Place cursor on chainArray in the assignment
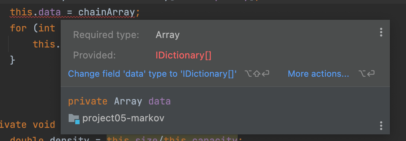The width and height of the screenshot is (406, 141). coord(106,12)
